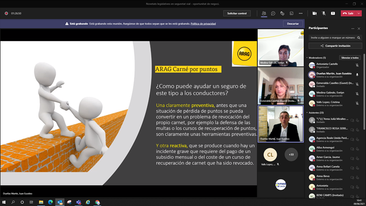Click the round logo avatar below the tiles
This screenshot has width=366, height=206.
point(280,185)
